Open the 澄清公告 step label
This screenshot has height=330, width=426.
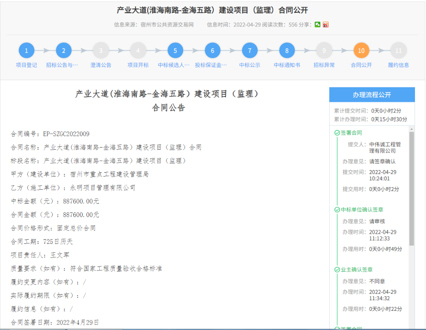101,65
